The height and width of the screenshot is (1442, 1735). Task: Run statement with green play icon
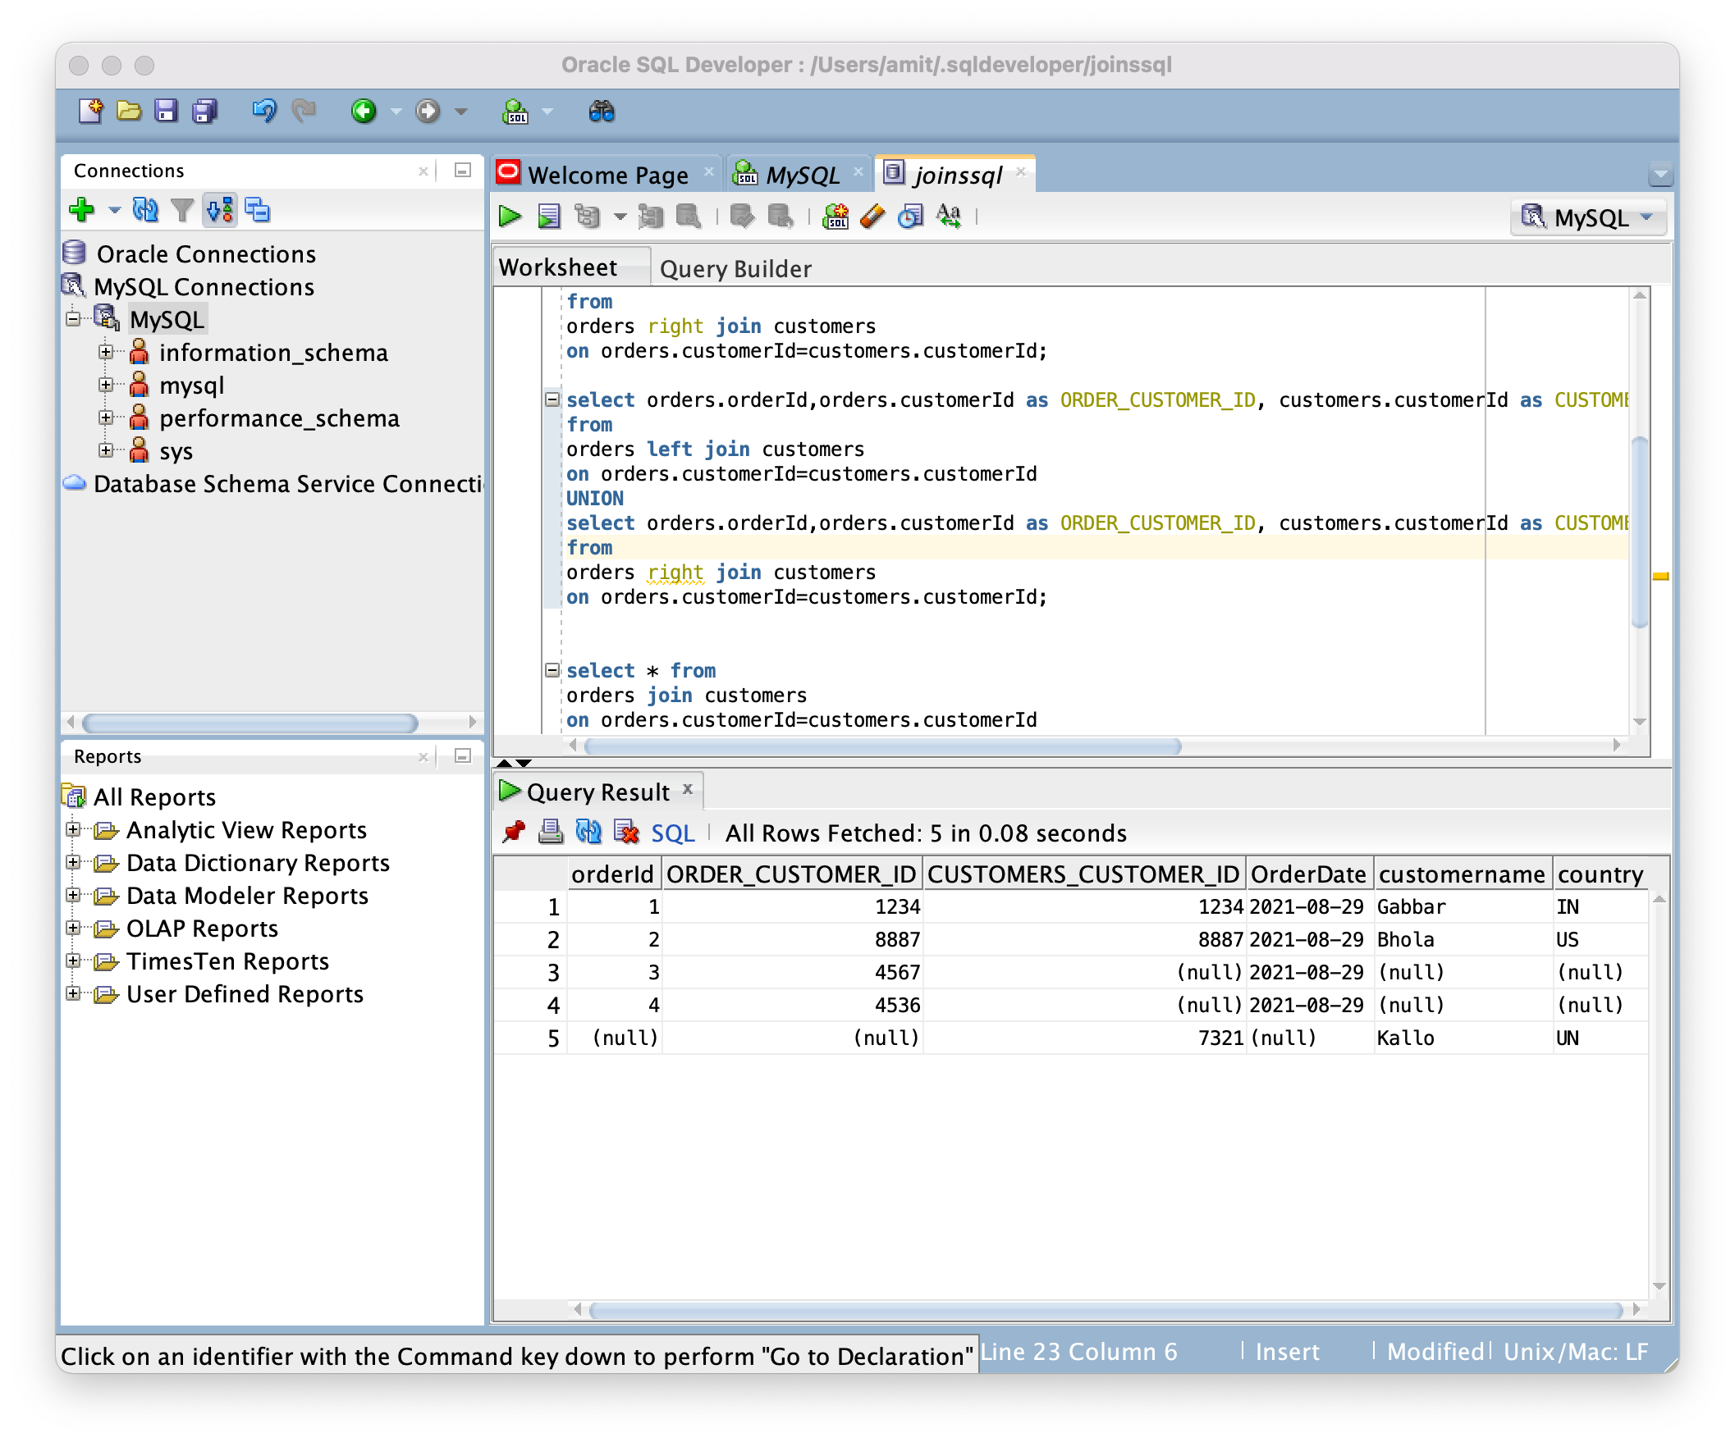[510, 217]
